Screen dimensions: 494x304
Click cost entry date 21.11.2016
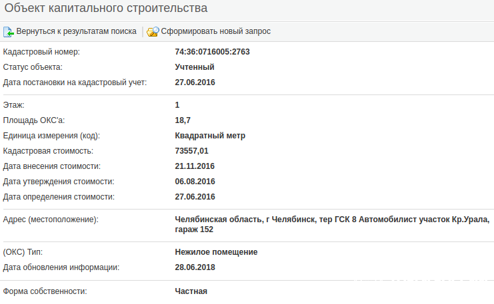195,166
